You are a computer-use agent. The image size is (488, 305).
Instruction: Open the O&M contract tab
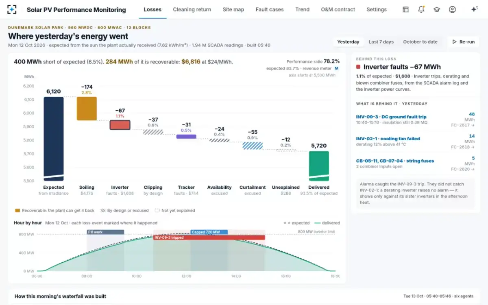[338, 9]
